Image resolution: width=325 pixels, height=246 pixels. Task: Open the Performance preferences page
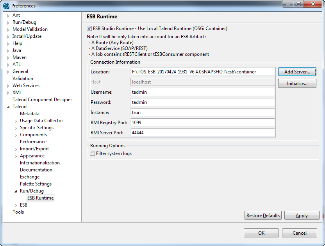click(33, 142)
